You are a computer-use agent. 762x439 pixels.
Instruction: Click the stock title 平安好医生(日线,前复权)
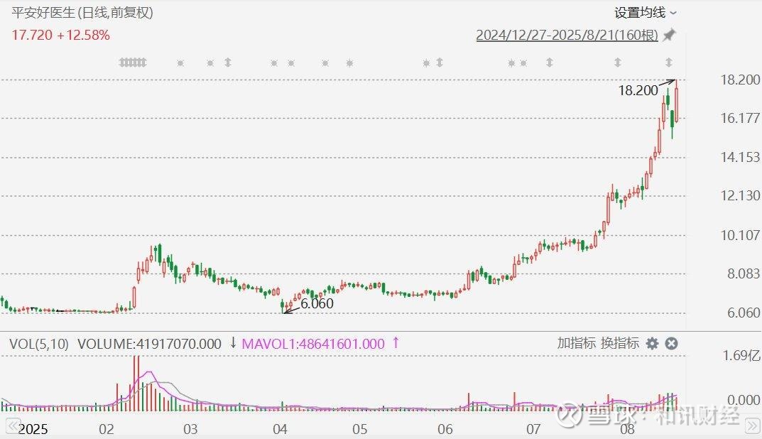(82, 13)
